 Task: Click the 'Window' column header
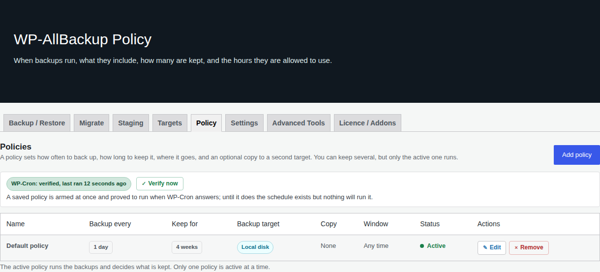tap(376, 224)
